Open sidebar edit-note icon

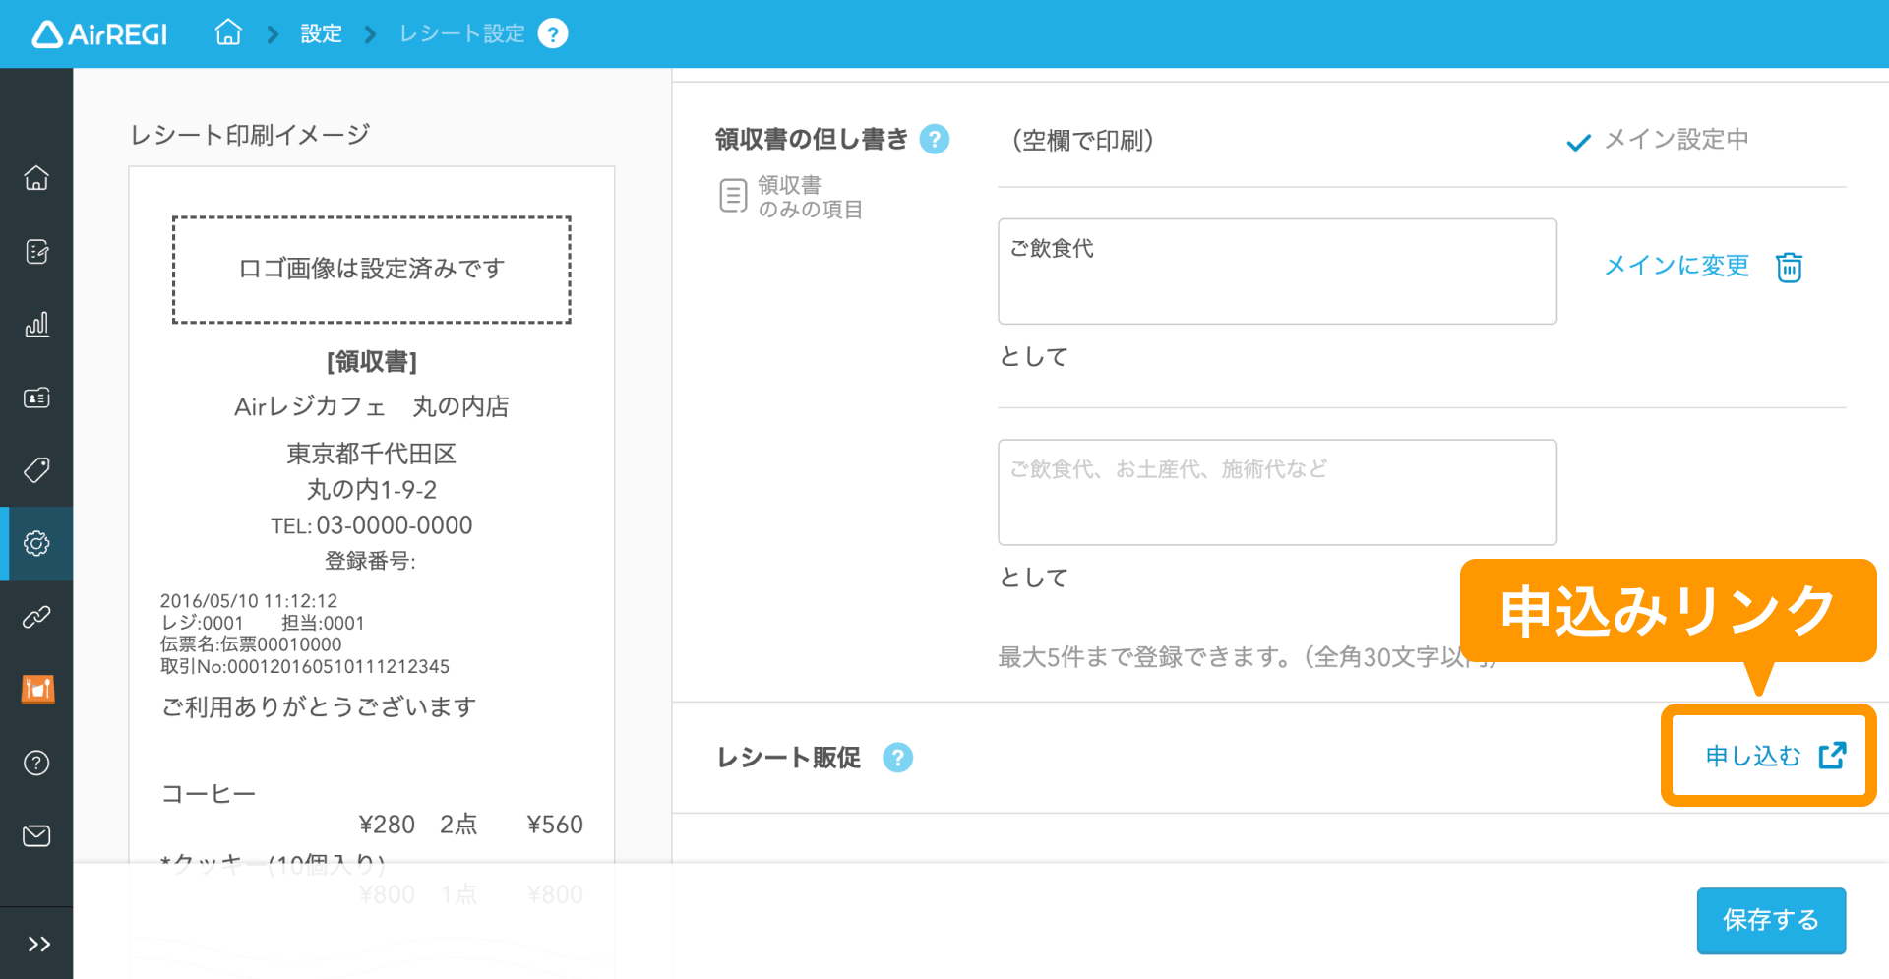point(36,252)
